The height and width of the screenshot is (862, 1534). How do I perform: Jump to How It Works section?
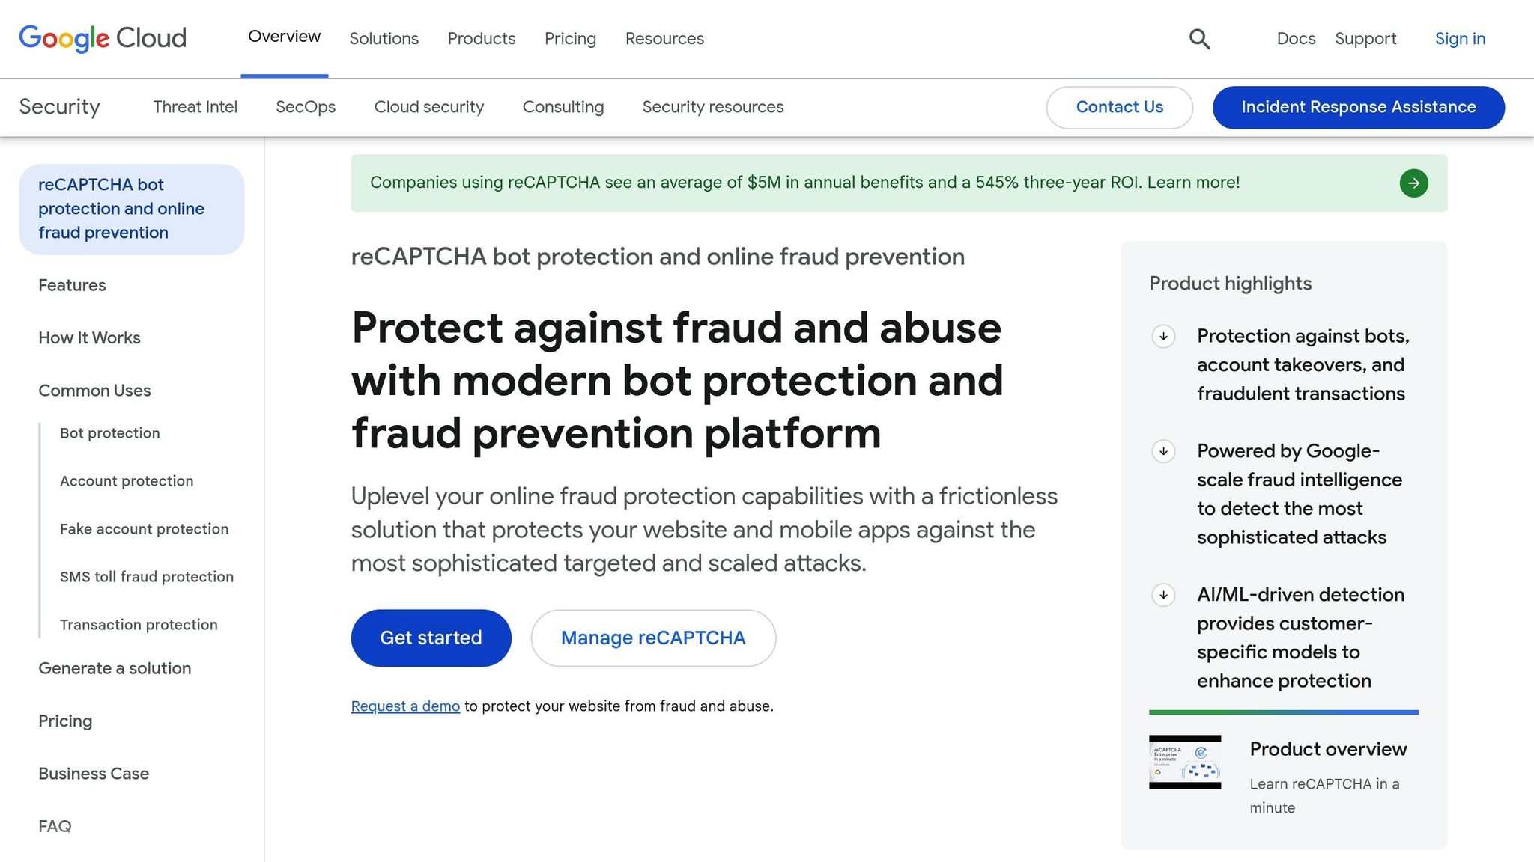pos(89,338)
